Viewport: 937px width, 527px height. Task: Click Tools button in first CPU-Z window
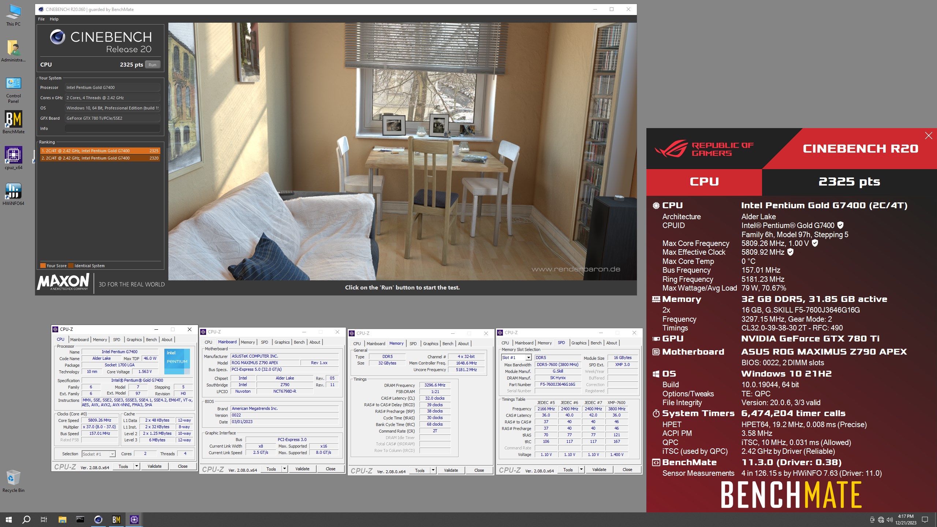coord(123,466)
